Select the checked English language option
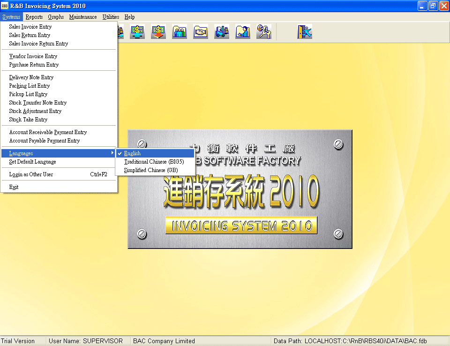450x346 pixels. tap(155, 153)
